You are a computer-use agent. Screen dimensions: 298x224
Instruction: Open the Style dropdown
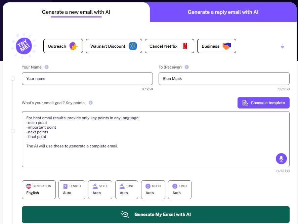pos(100,190)
